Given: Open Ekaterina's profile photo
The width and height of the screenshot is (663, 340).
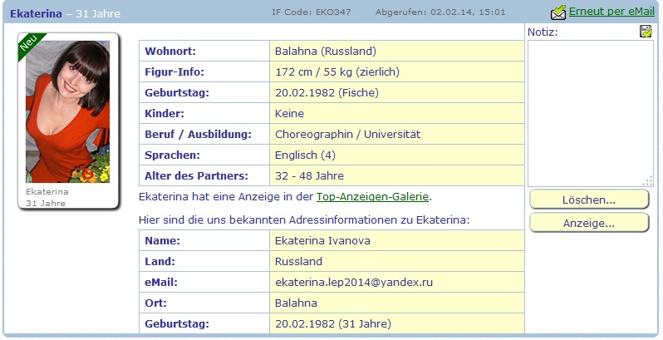Looking at the screenshot, I should (x=67, y=111).
